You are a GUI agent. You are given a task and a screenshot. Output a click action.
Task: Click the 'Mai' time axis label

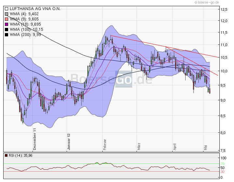[205, 147]
